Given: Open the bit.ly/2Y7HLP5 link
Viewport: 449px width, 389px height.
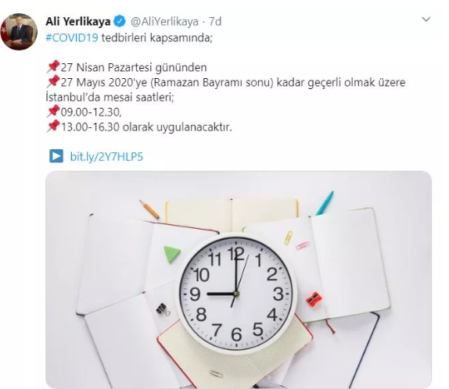Looking at the screenshot, I should coord(106,157).
